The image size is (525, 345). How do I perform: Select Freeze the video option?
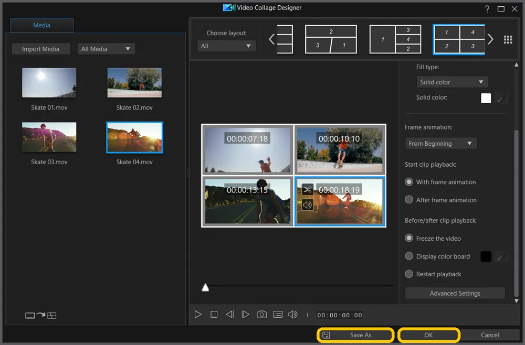point(409,238)
